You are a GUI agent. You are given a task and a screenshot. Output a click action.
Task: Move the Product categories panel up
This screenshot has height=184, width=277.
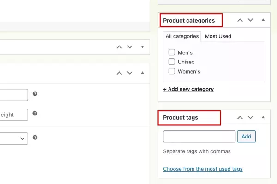(x=240, y=20)
